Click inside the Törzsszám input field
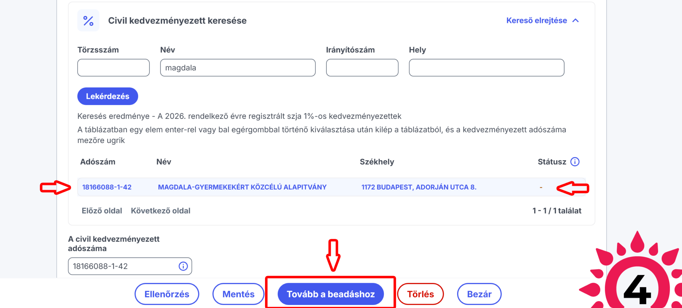Screen dimensions: 682x308 click(113, 68)
